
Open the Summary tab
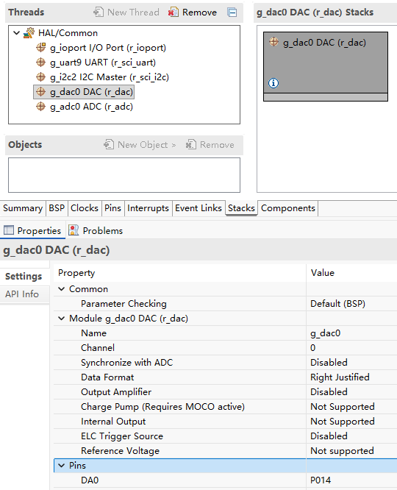23,208
